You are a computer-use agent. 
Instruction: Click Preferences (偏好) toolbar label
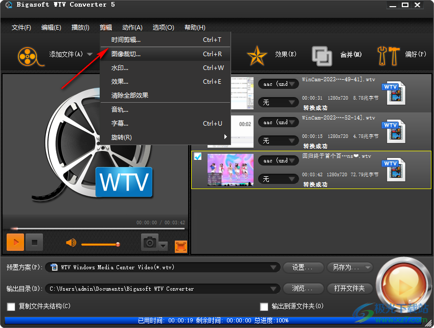click(x=416, y=54)
